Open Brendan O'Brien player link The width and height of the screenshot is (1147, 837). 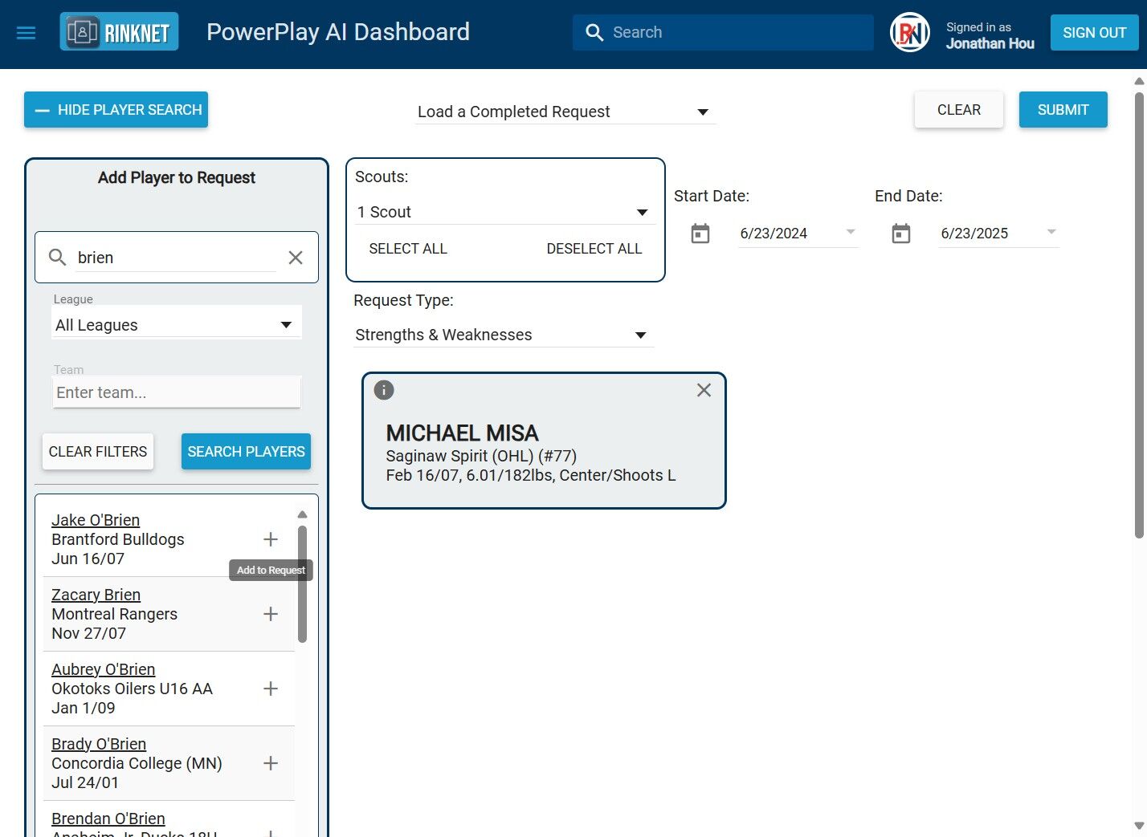coord(108,819)
